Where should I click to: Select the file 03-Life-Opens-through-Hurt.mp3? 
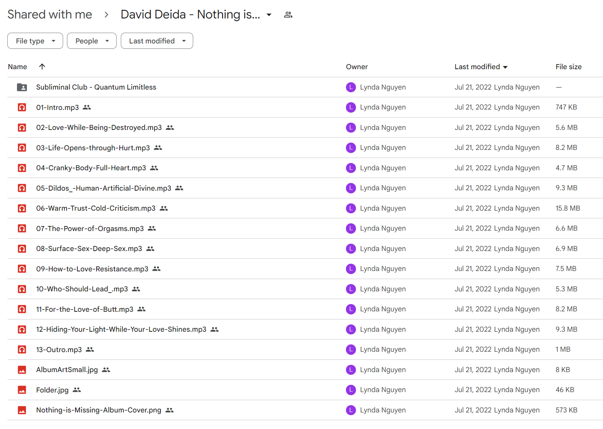(x=93, y=148)
